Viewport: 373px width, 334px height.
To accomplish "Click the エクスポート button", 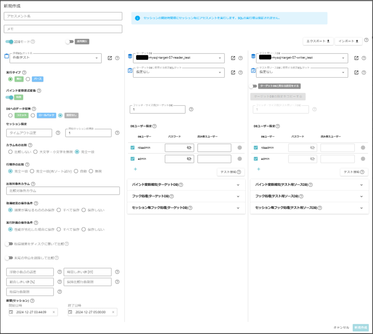I will 318,41.
